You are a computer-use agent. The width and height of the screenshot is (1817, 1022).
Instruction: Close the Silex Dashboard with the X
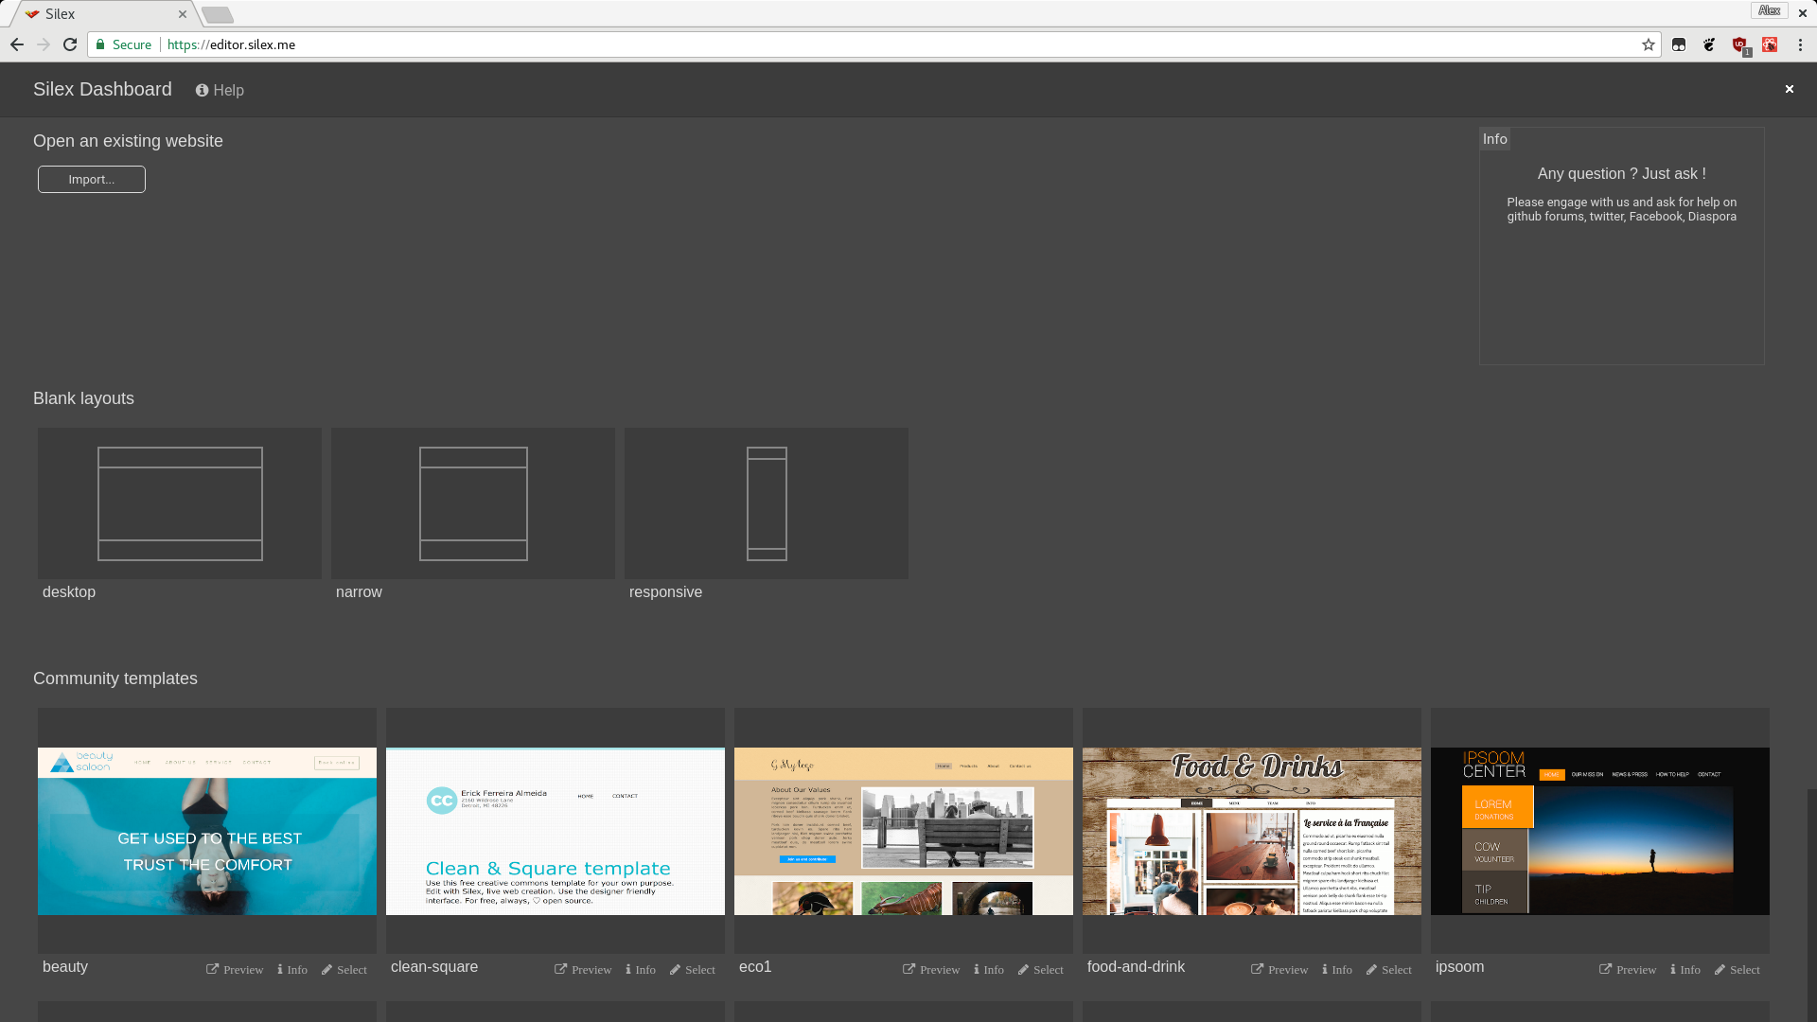tap(1789, 89)
